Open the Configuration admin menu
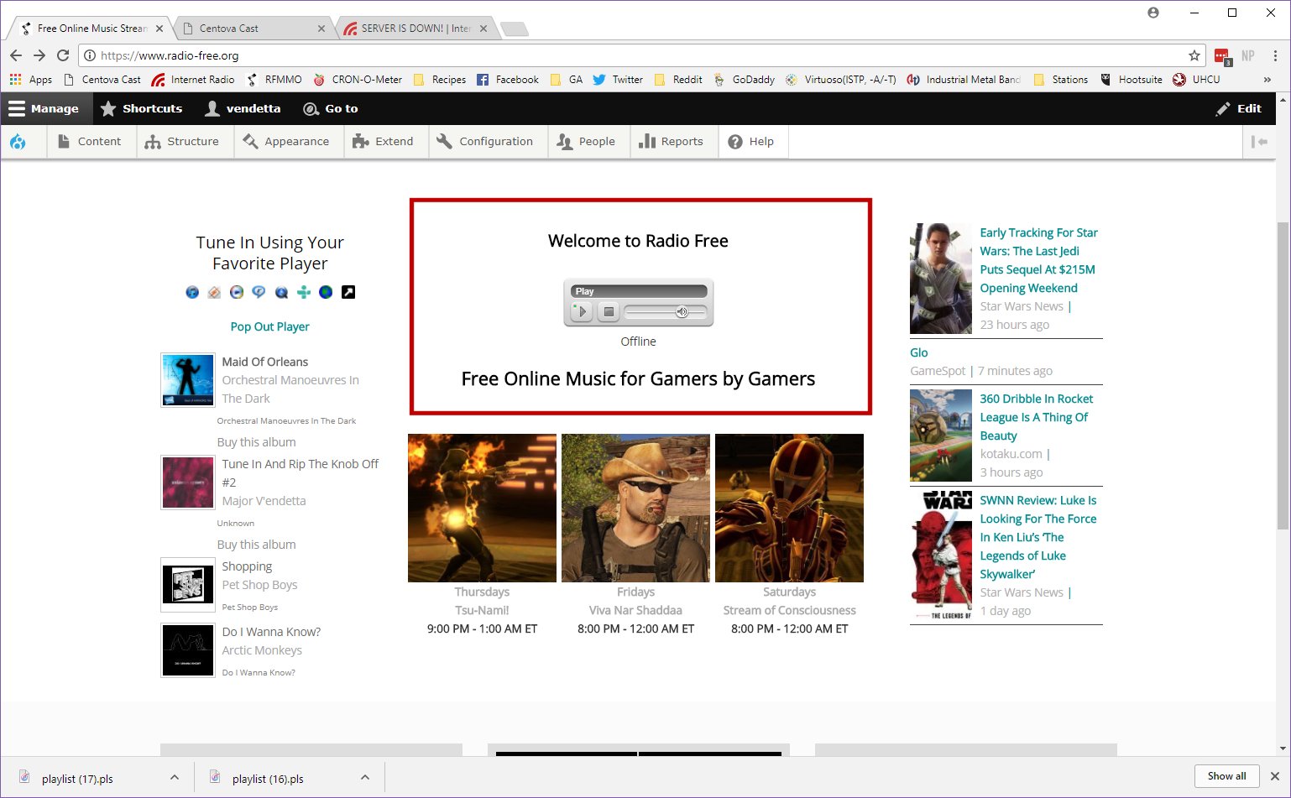Screen dimensions: 1291x798 pos(485,142)
